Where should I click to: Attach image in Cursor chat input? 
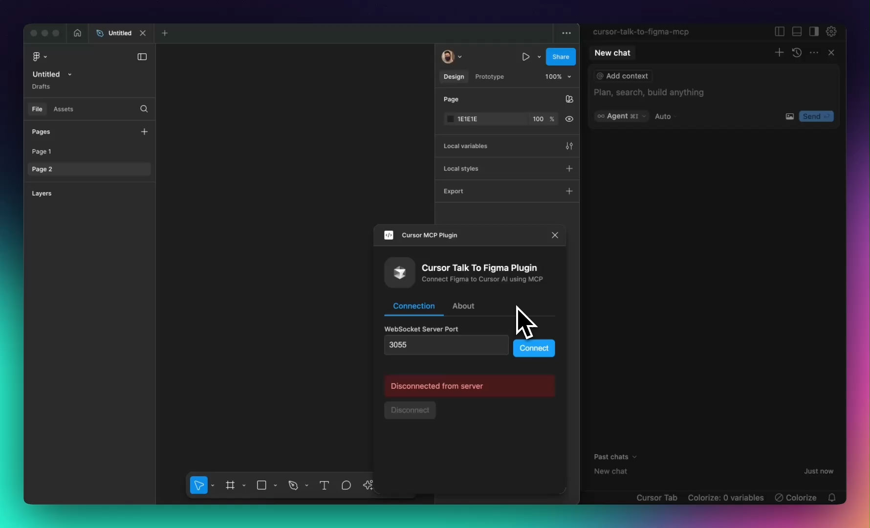pyautogui.click(x=789, y=116)
